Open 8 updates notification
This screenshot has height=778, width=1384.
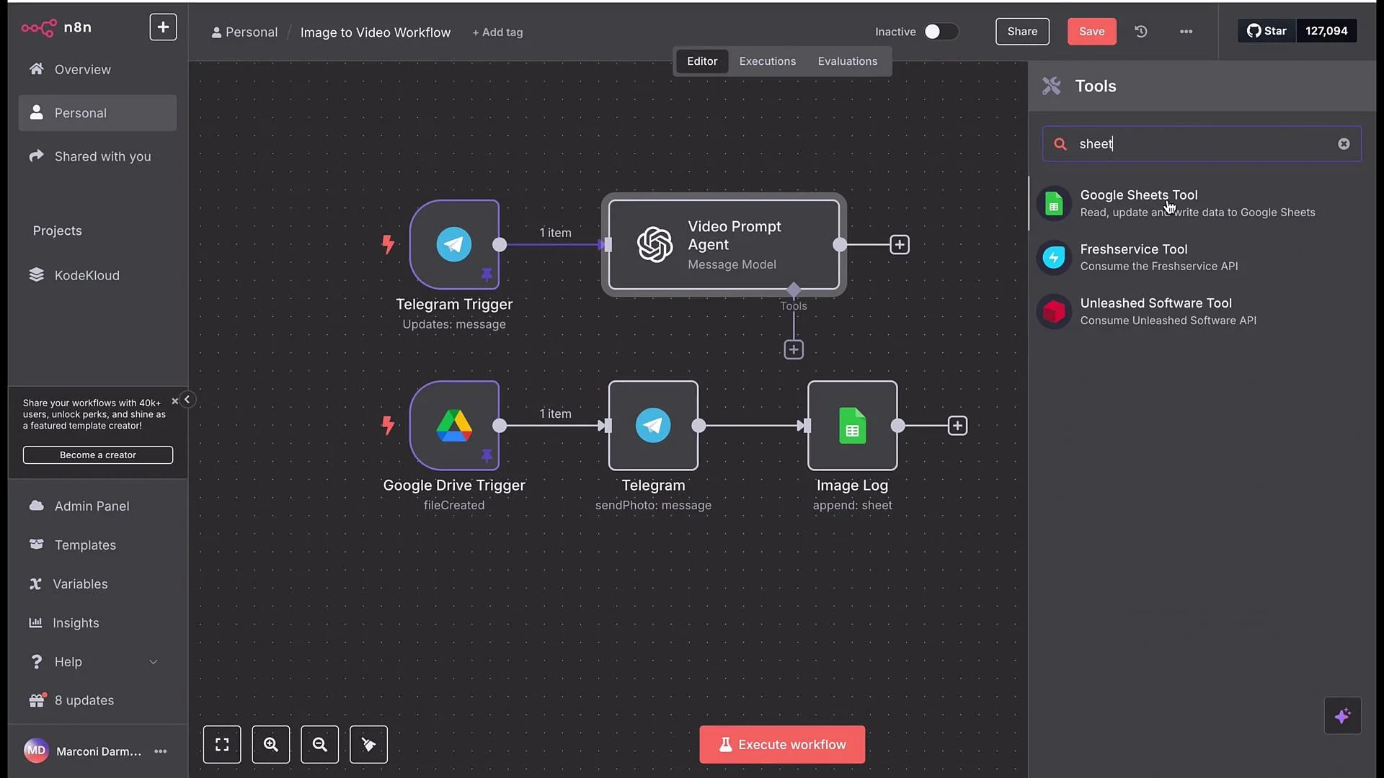97,700
